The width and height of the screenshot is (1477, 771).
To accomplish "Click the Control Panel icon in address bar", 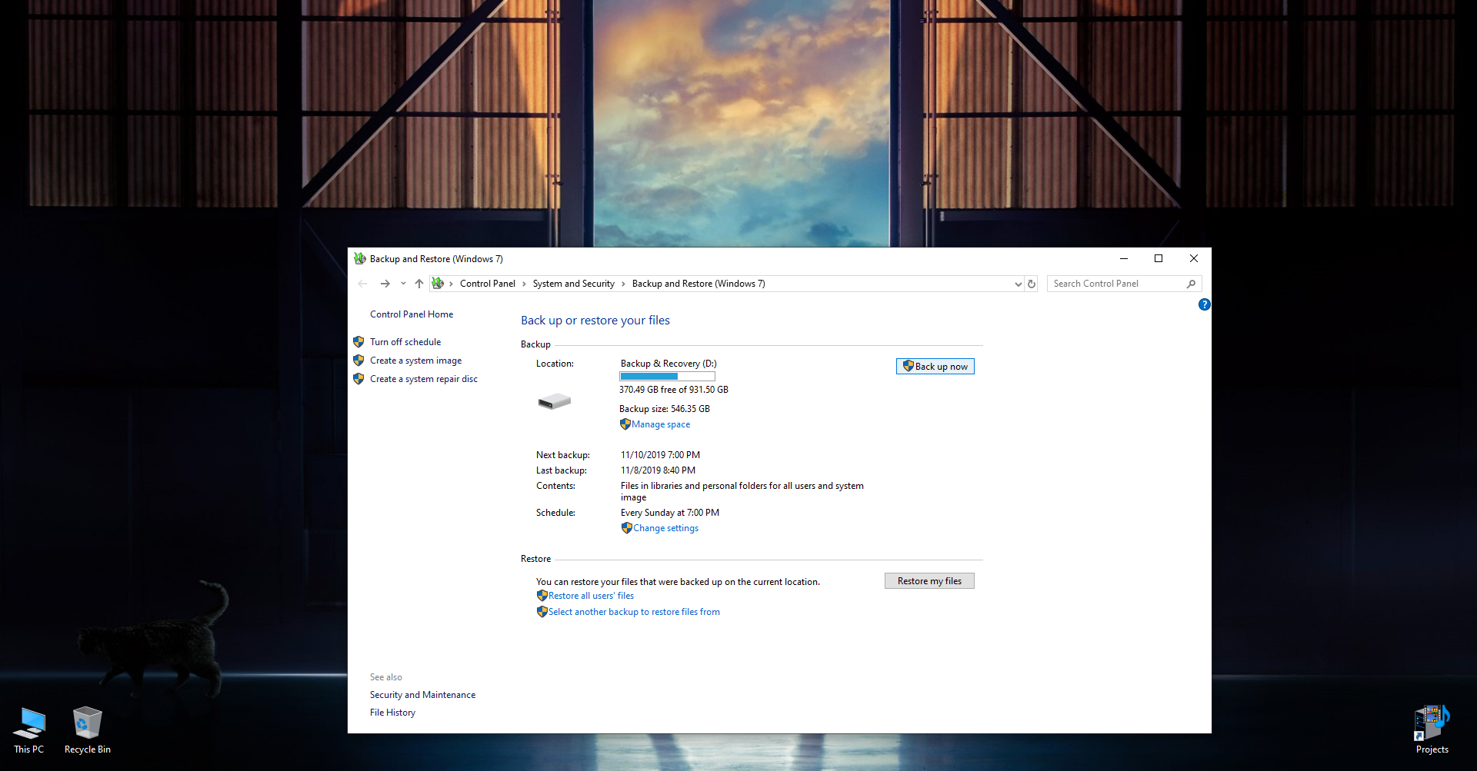I will [x=438, y=283].
